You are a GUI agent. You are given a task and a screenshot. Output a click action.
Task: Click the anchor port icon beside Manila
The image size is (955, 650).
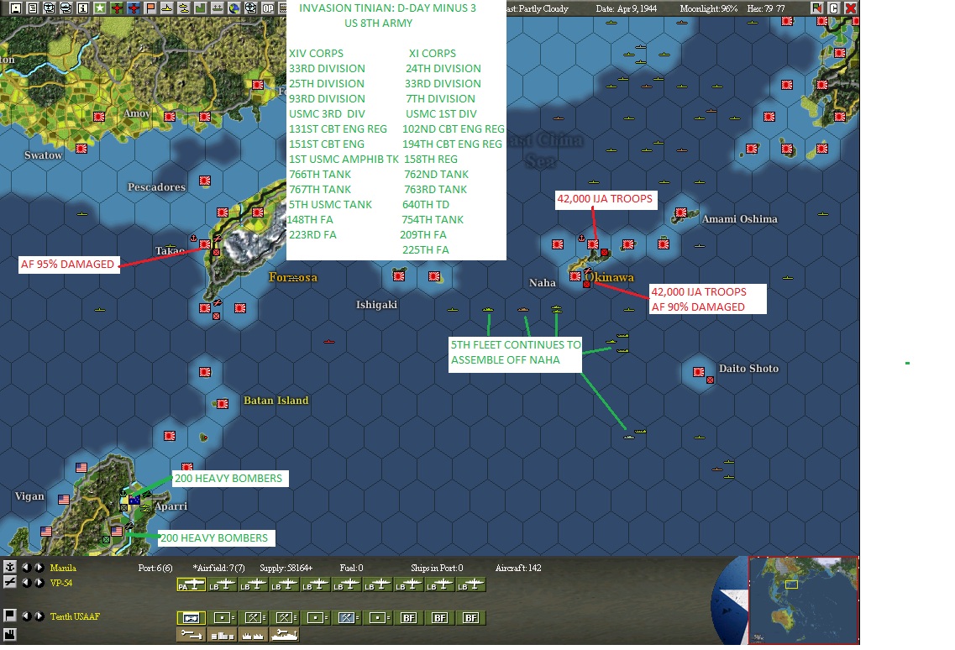point(10,567)
